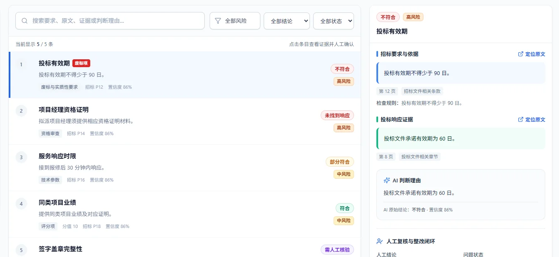Click the 问题状态 field label
Screen dimensions: 559x257
pos(473,254)
